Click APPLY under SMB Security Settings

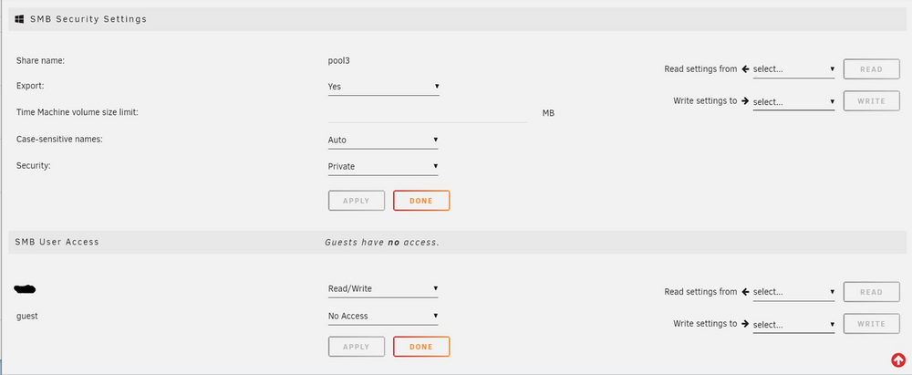357,201
